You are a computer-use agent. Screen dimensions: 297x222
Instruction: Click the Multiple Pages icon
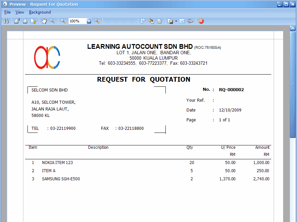click(143, 21)
